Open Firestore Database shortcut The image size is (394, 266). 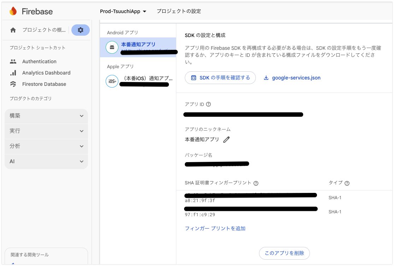click(44, 84)
